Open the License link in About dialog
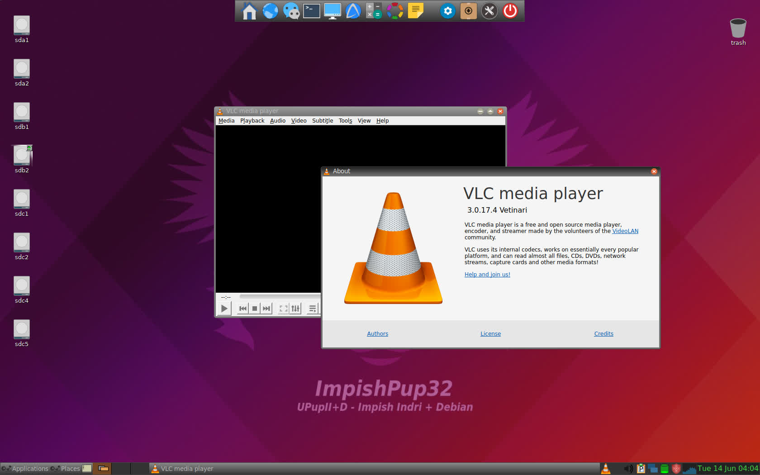 [491, 334]
